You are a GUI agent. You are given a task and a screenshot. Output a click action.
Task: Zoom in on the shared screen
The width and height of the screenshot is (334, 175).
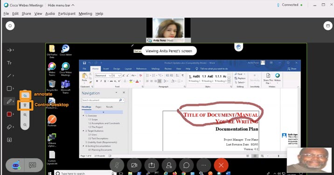tap(25, 115)
